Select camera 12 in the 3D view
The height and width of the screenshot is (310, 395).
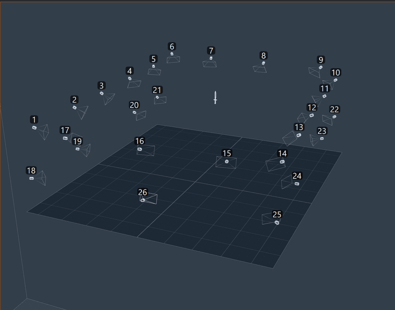(x=312, y=115)
